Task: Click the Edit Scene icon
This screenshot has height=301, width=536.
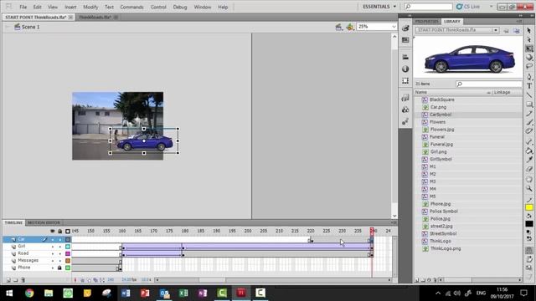Action: (338, 27)
